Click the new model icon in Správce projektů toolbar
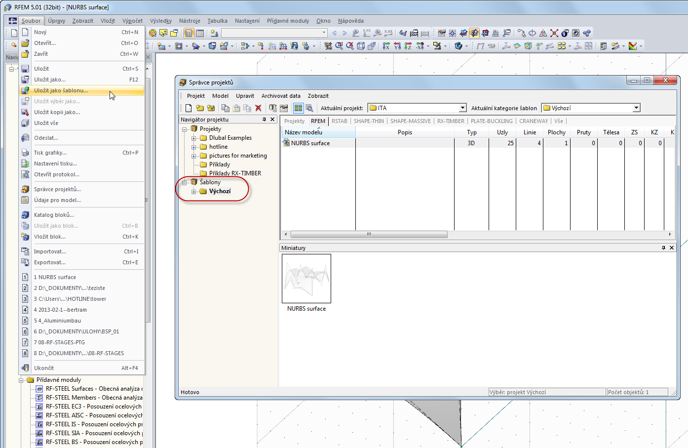 (x=188, y=108)
